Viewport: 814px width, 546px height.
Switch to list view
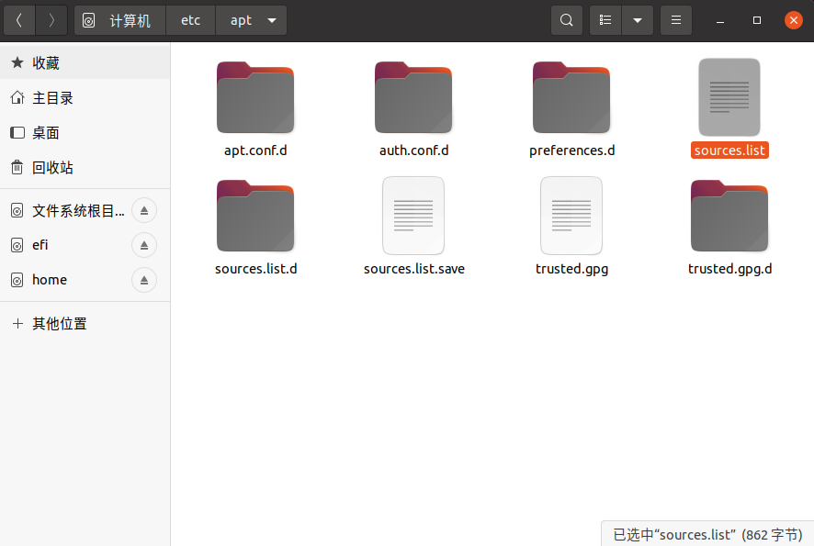[x=605, y=20]
